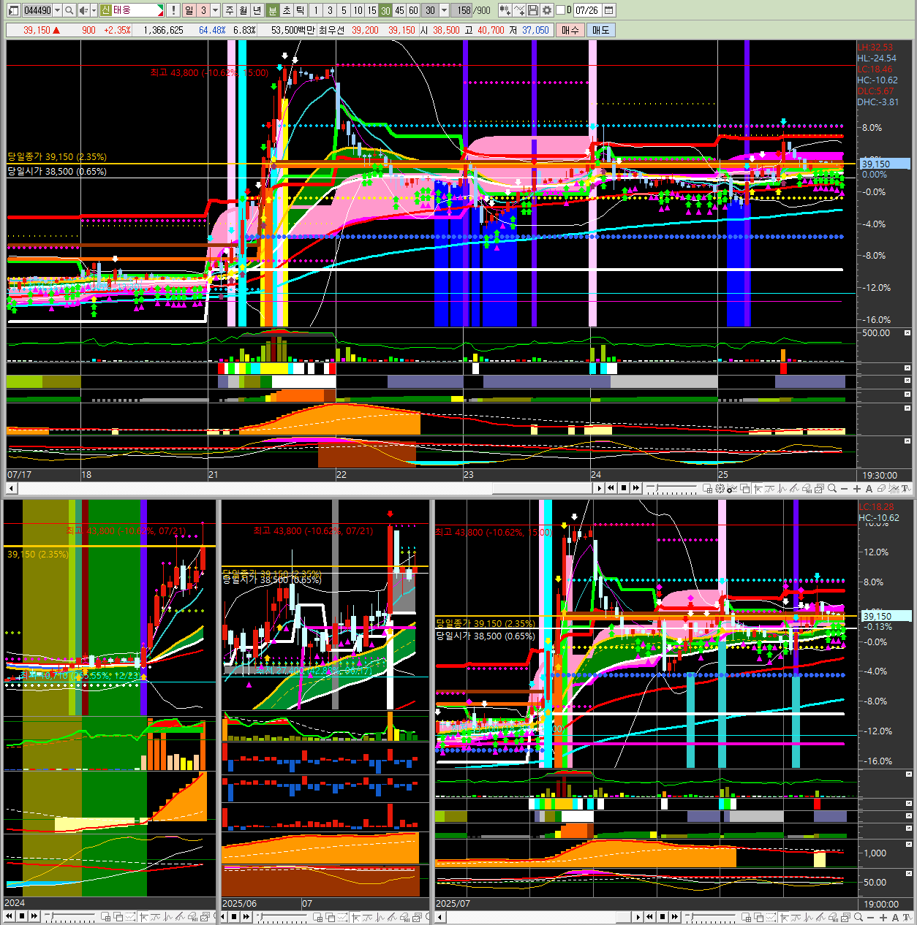Open the calendar date picker icon

pyautogui.click(x=608, y=10)
